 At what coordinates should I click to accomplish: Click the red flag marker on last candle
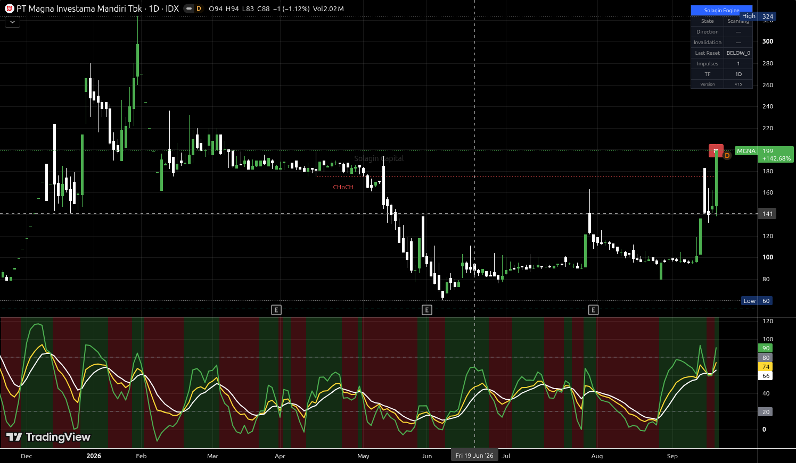coord(716,151)
